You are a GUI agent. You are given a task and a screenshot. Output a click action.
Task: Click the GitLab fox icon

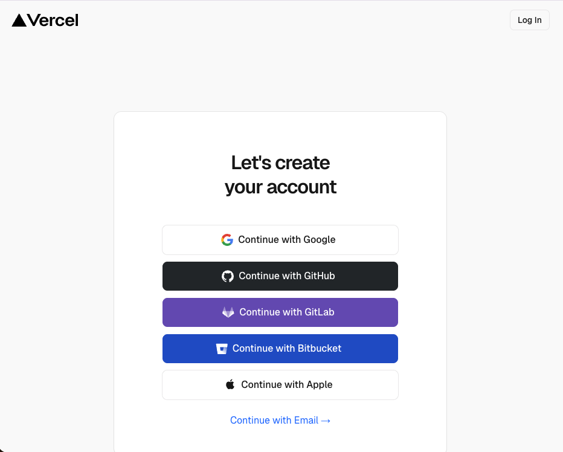pyautogui.click(x=228, y=312)
